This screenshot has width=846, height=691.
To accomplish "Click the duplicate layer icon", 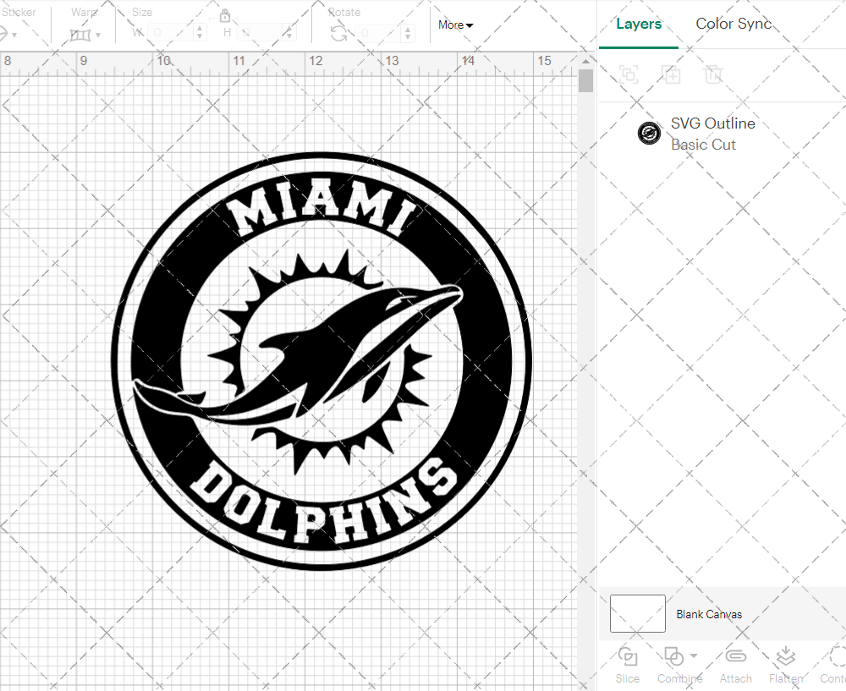I will (672, 74).
